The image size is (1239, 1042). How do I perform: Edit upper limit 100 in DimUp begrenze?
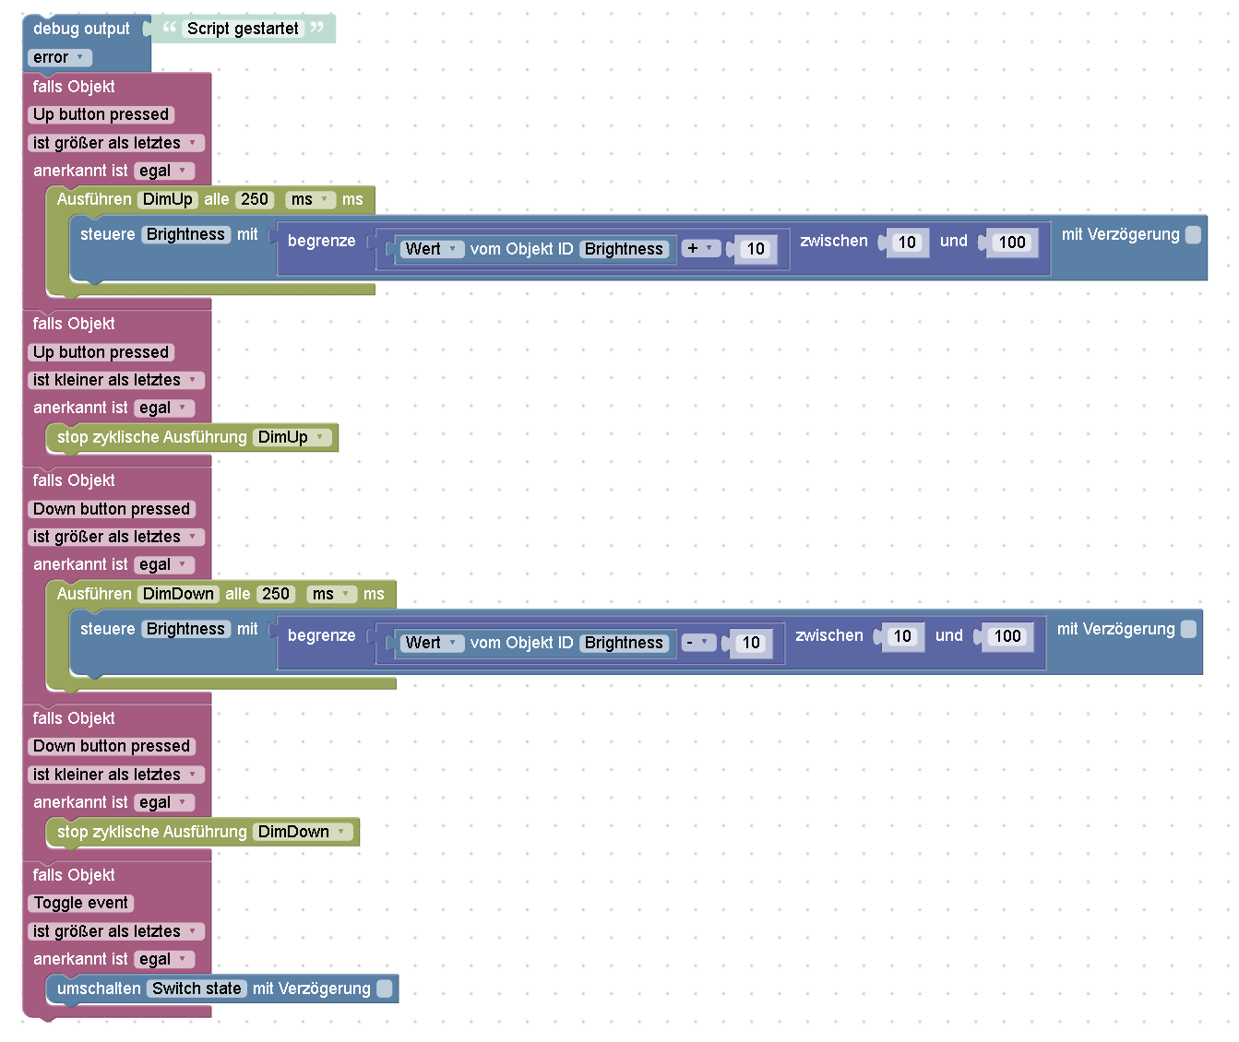[x=1012, y=243]
